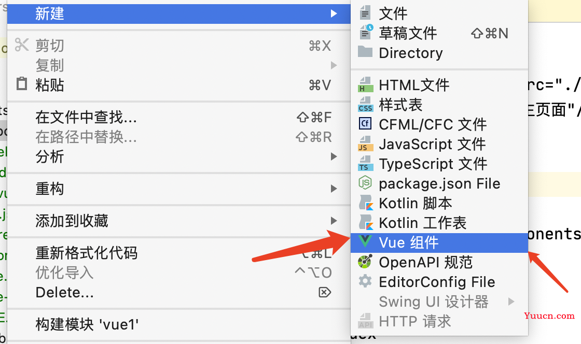
Task: Expand the Swing UI 设计器 submenu arrow
Action: tap(511, 302)
